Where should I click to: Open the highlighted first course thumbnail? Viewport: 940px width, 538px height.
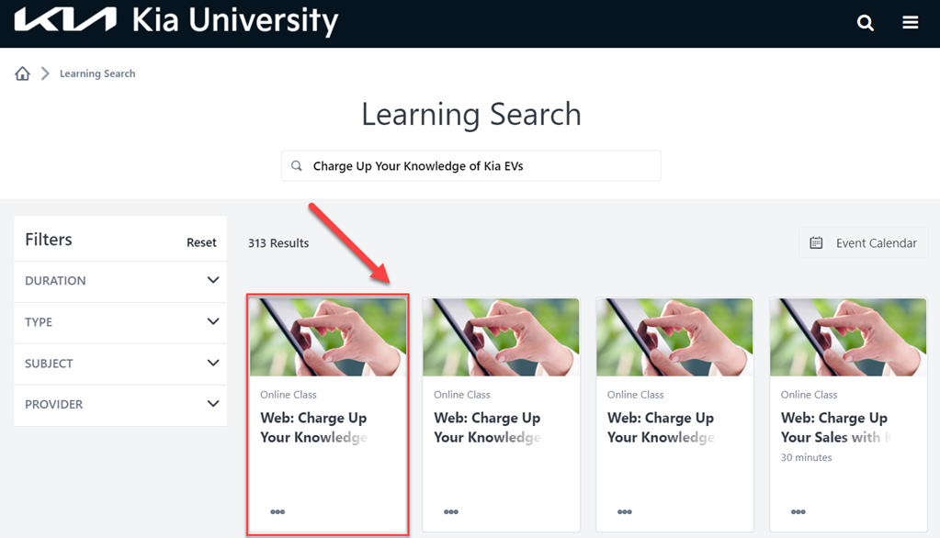328,337
